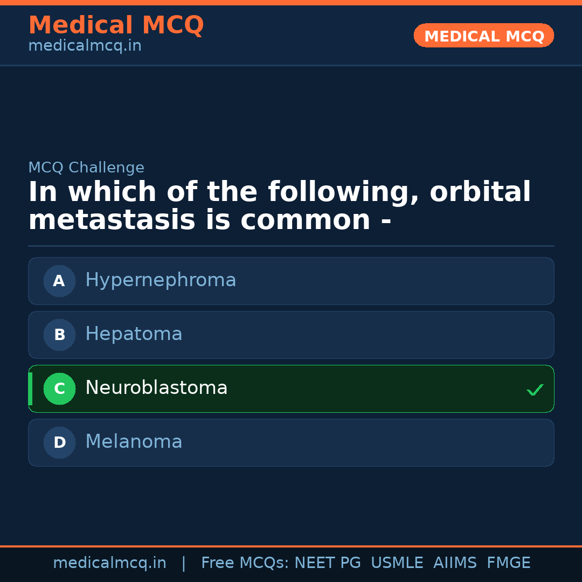582x582 pixels.
Task: Open the medicalmcq.in link in header
Action: [x=84, y=46]
